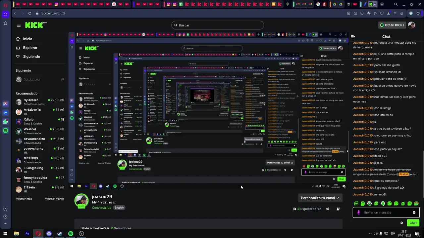Expand list with Mostrar más

(x=24, y=199)
